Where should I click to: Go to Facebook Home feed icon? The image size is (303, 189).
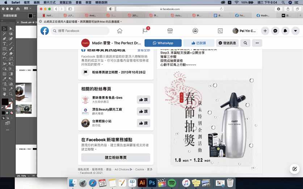tap(120, 31)
